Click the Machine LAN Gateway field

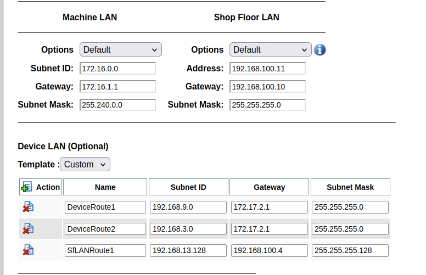click(117, 87)
